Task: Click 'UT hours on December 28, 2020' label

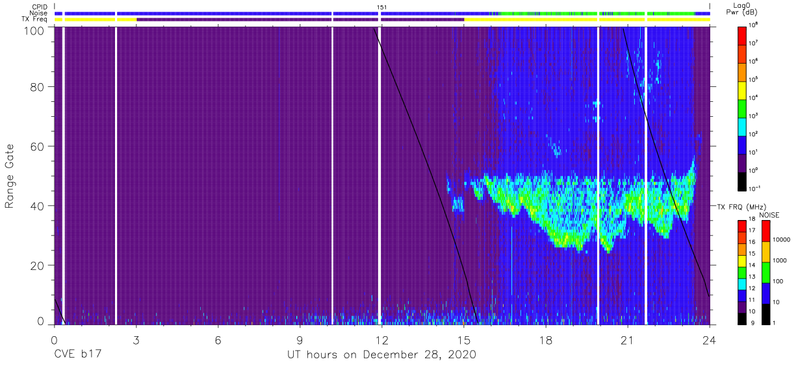Action: pyautogui.click(x=382, y=355)
